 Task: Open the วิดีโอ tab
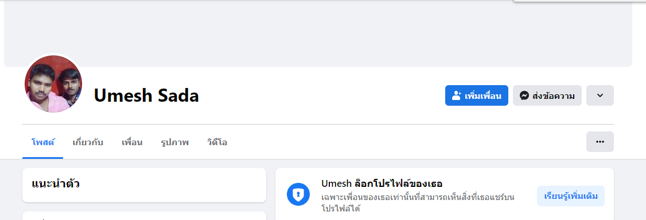(217, 142)
